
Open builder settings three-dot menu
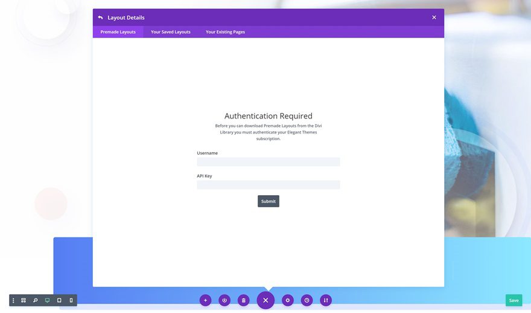tap(13, 300)
